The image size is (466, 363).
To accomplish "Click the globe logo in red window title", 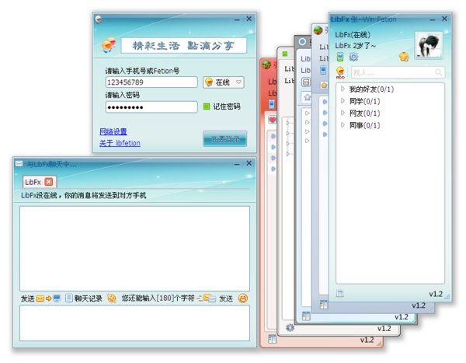I will [x=266, y=65].
